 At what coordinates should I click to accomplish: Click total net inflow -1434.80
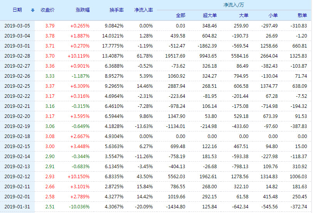176,206
